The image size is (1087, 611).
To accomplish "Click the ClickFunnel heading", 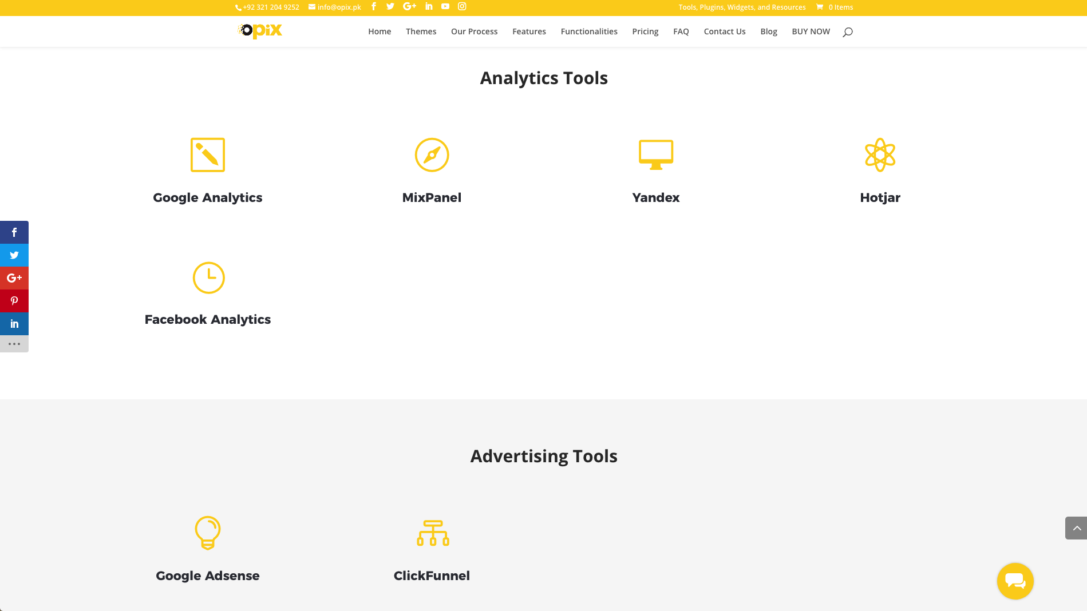I will pos(432,576).
